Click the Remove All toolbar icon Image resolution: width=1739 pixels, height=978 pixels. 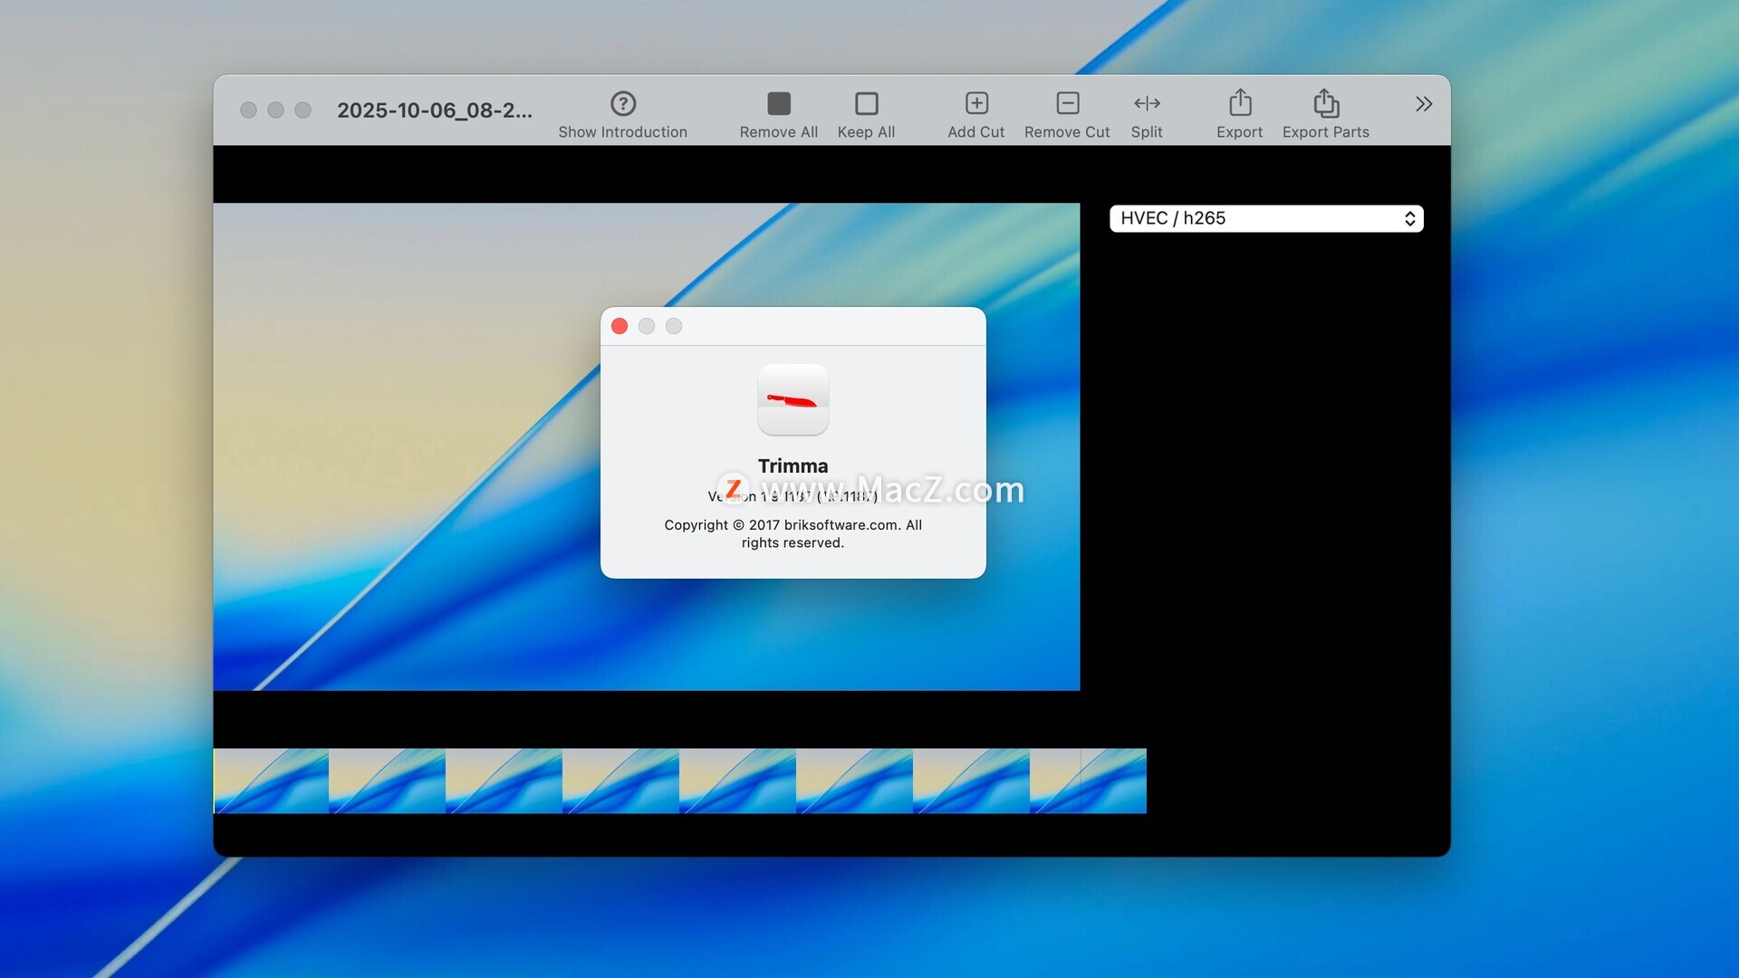778,103
